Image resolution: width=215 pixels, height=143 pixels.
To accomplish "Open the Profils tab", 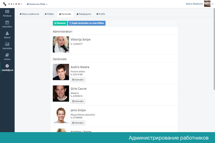I will click(x=101, y=14).
